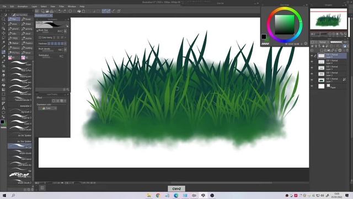Select Layer 2 in the Layer panel
Viewport: 353px width, 199px height.
(332, 74)
